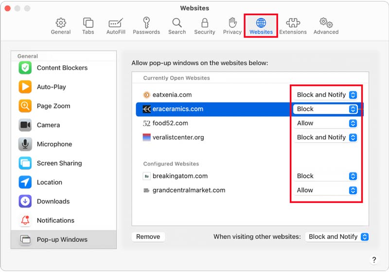Image resolution: width=389 pixels, height=272 pixels.
Task: Open the General preferences tab
Action: [x=60, y=26]
